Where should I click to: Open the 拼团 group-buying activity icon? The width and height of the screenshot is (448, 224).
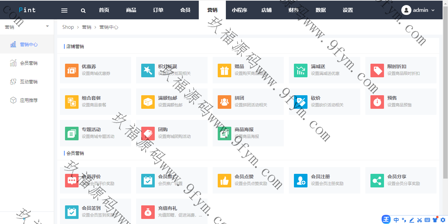225,102
